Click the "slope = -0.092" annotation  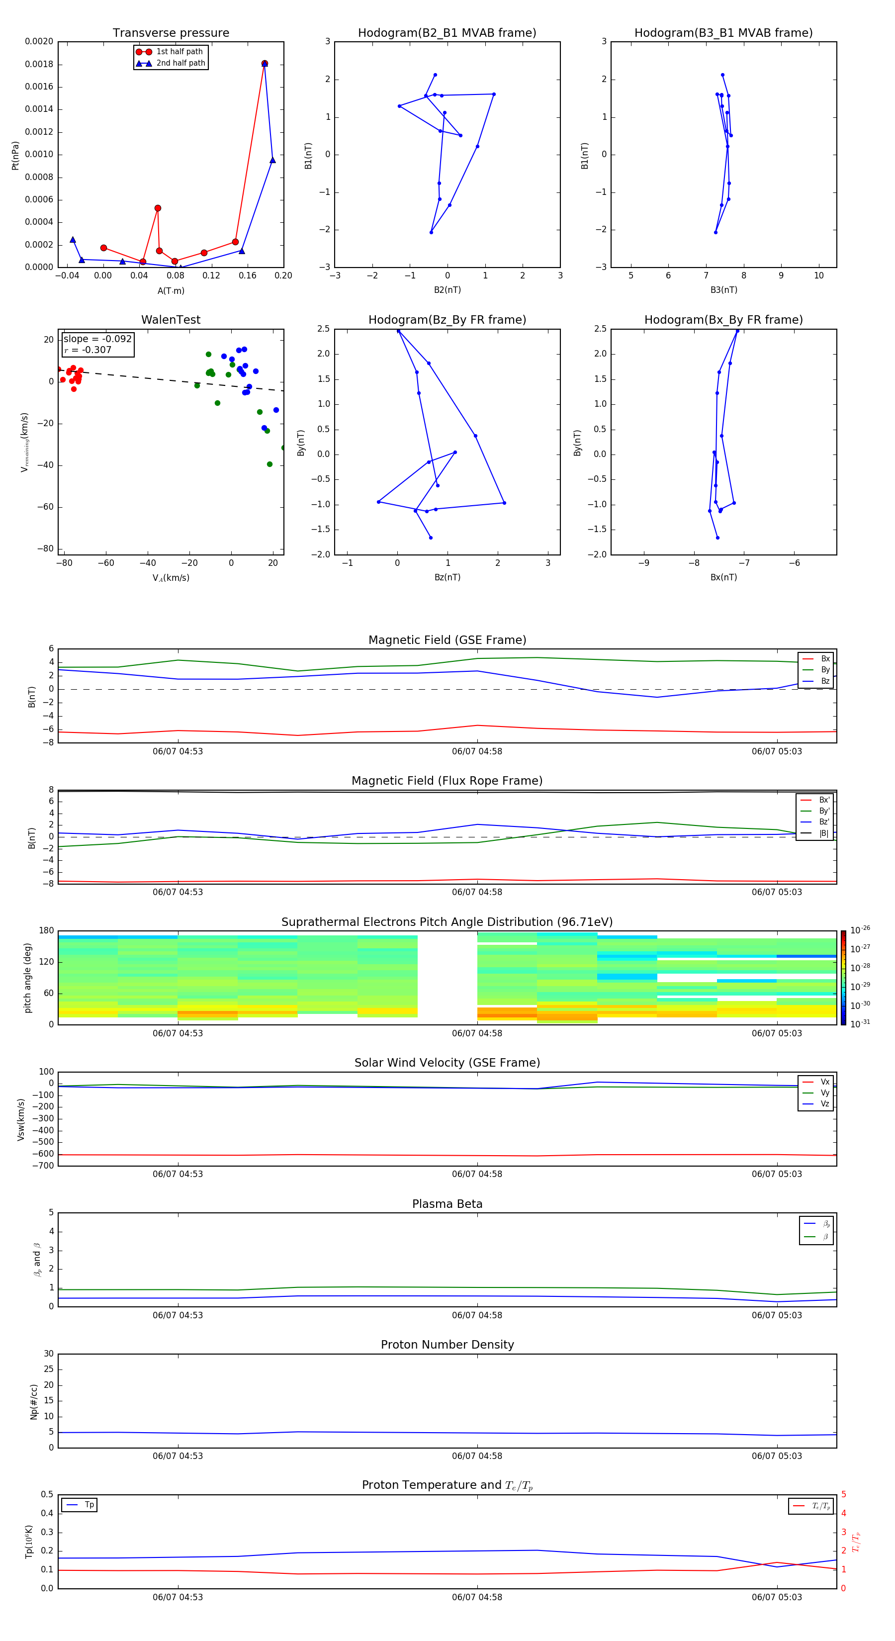coord(97,339)
